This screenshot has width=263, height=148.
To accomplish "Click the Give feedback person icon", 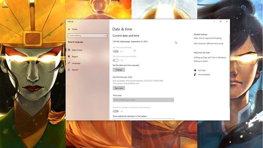I will tap(195, 74).
